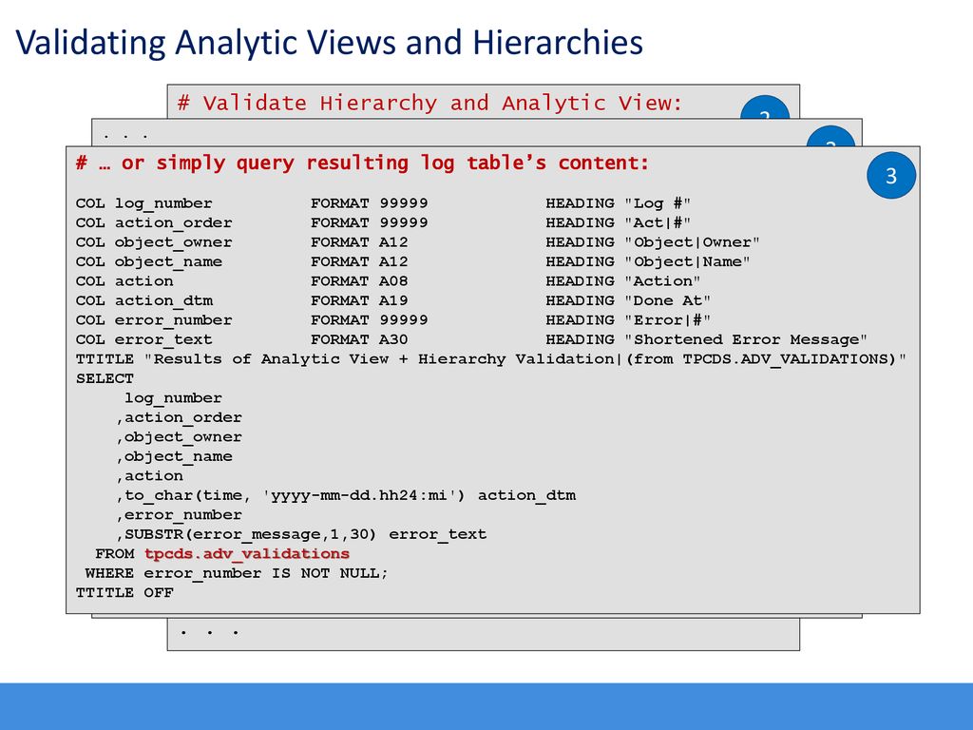
Task: Select the HEADING "Action" value
Action: tap(662, 281)
